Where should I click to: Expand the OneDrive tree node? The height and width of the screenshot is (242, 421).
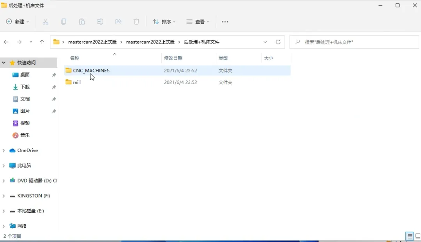[x=4, y=151]
